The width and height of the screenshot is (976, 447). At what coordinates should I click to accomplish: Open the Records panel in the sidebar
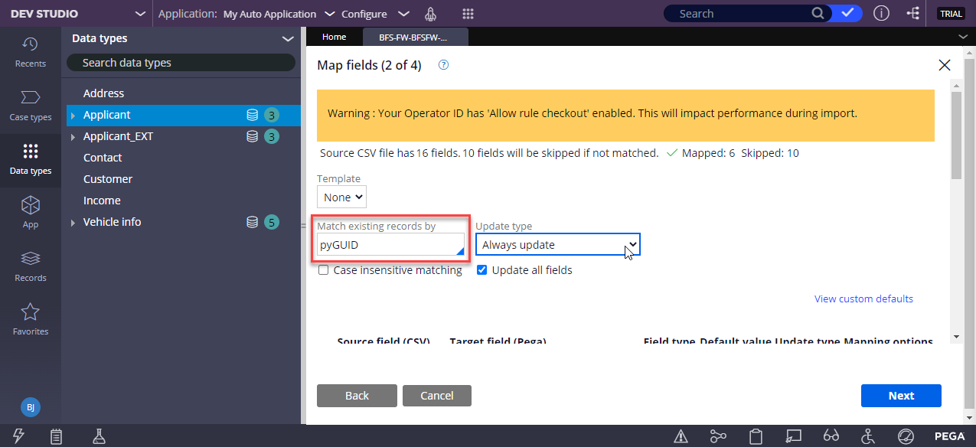click(30, 266)
